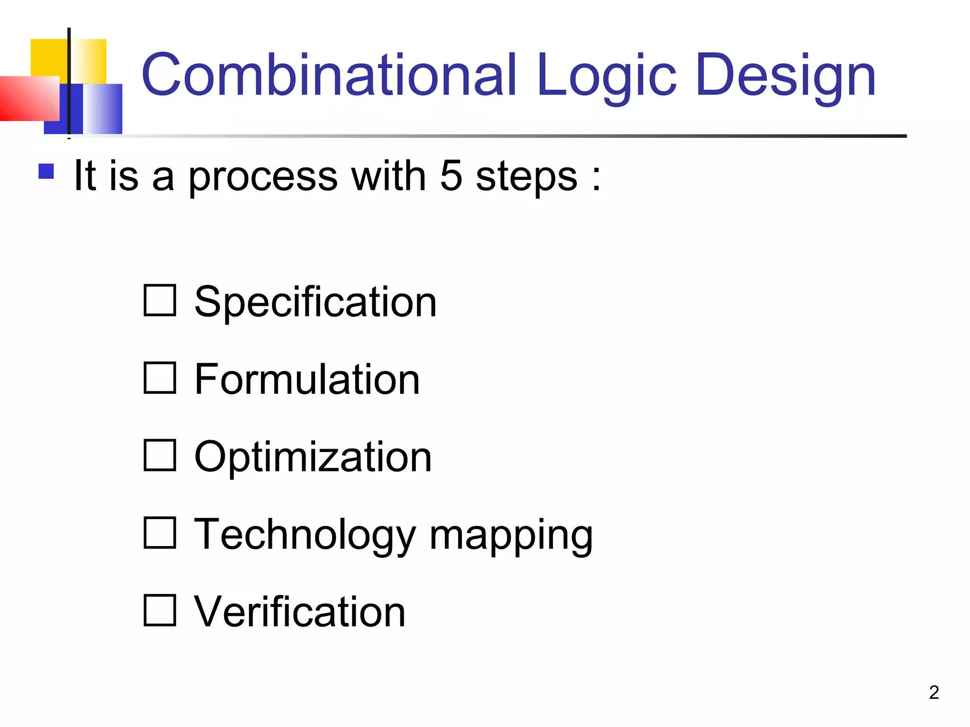Check the Optimization checkbox
970x727 pixels.
(160, 455)
